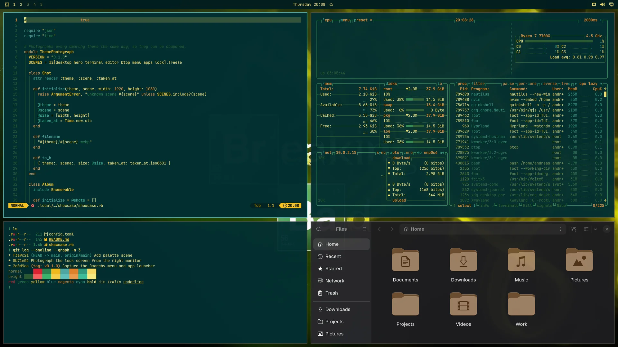This screenshot has width=618, height=347.
Task: Select Network in Files sidebar
Action: (x=342, y=281)
